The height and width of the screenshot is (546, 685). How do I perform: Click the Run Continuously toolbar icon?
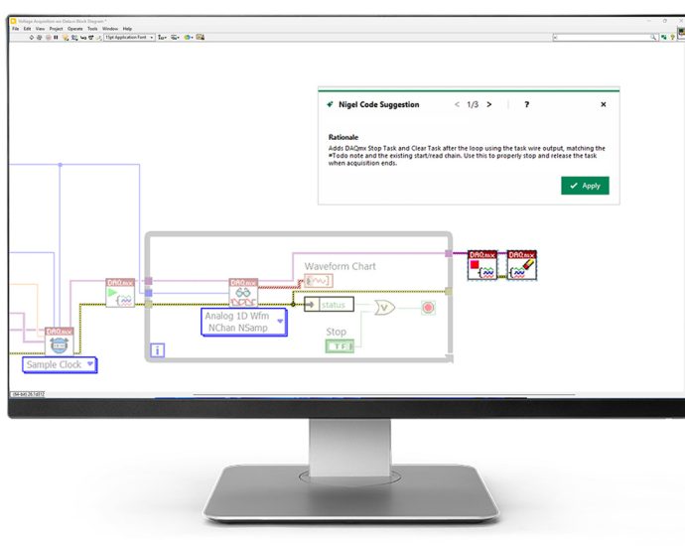point(40,38)
